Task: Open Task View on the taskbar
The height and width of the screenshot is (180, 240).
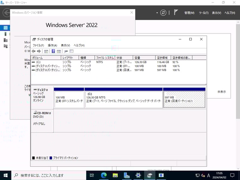Action: coord(92,175)
